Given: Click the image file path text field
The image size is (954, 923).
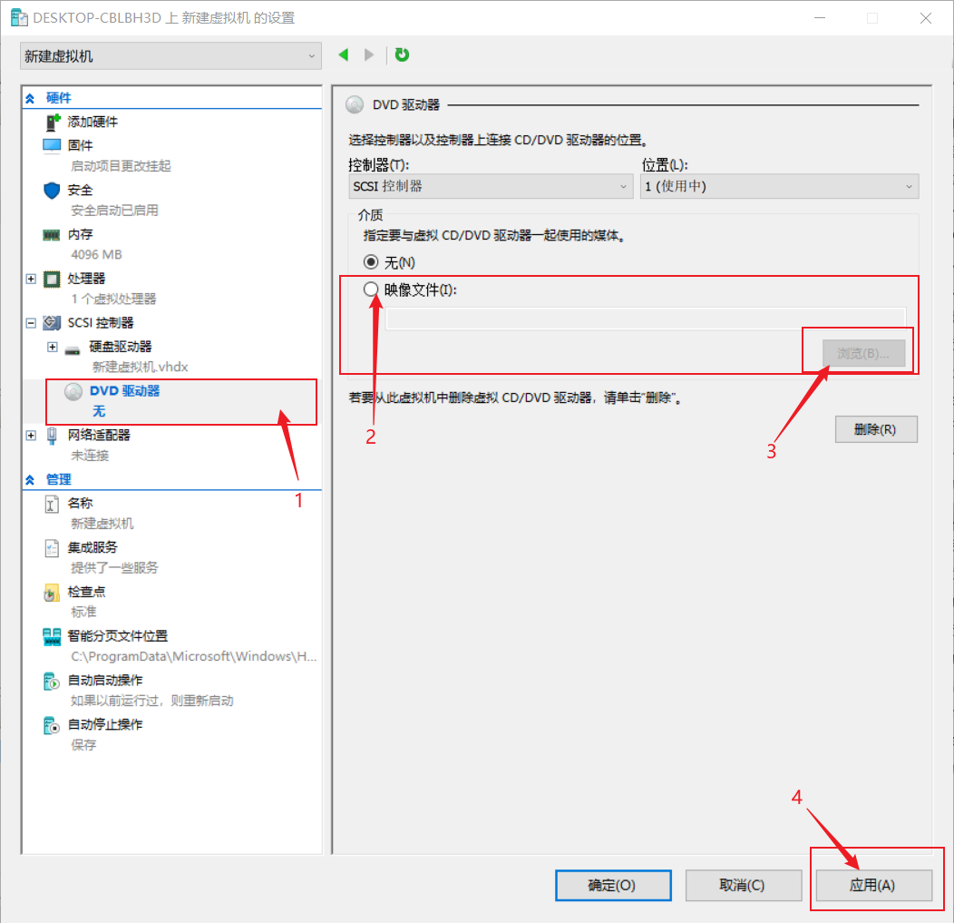Looking at the screenshot, I should tap(645, 318).
